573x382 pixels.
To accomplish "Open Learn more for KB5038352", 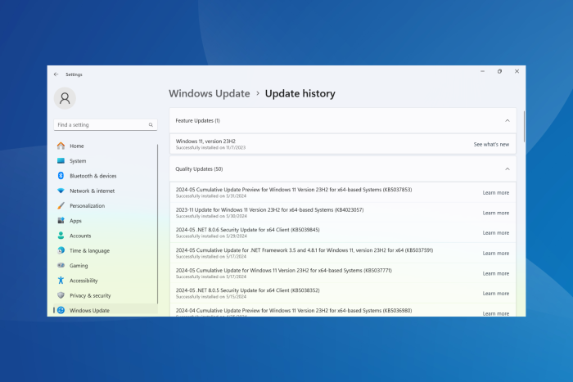I will coord(495,294).
